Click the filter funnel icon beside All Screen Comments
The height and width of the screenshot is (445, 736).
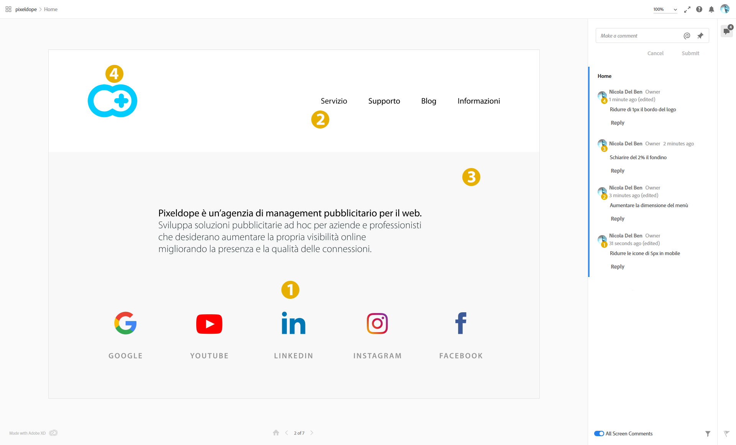point(708,433)
